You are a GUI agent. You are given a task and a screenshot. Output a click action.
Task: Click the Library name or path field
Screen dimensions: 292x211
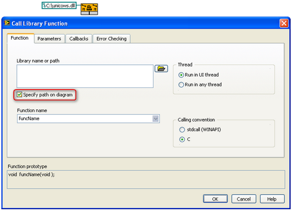(x=85, y=76)
